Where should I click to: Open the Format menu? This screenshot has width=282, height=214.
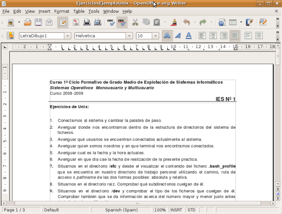point(62,10)
